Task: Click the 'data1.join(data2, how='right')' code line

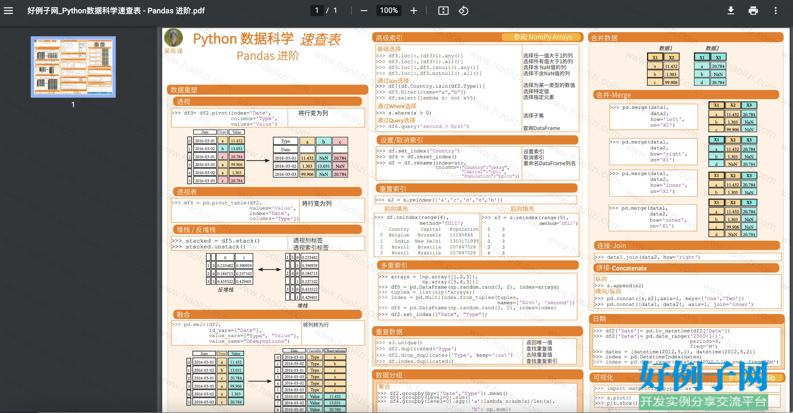Action: pyautogui.click(x=647, y=257)
